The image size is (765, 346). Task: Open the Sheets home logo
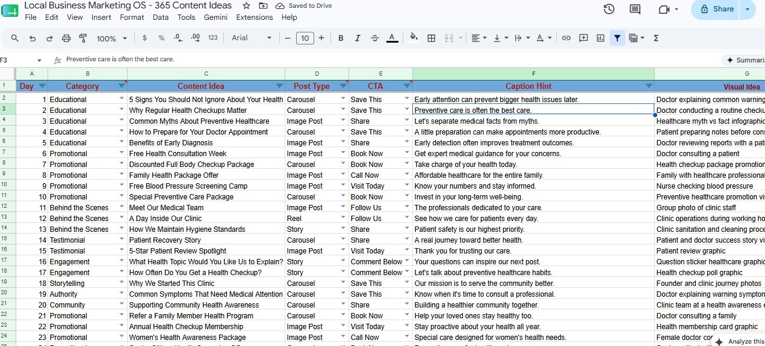[10, 10]
